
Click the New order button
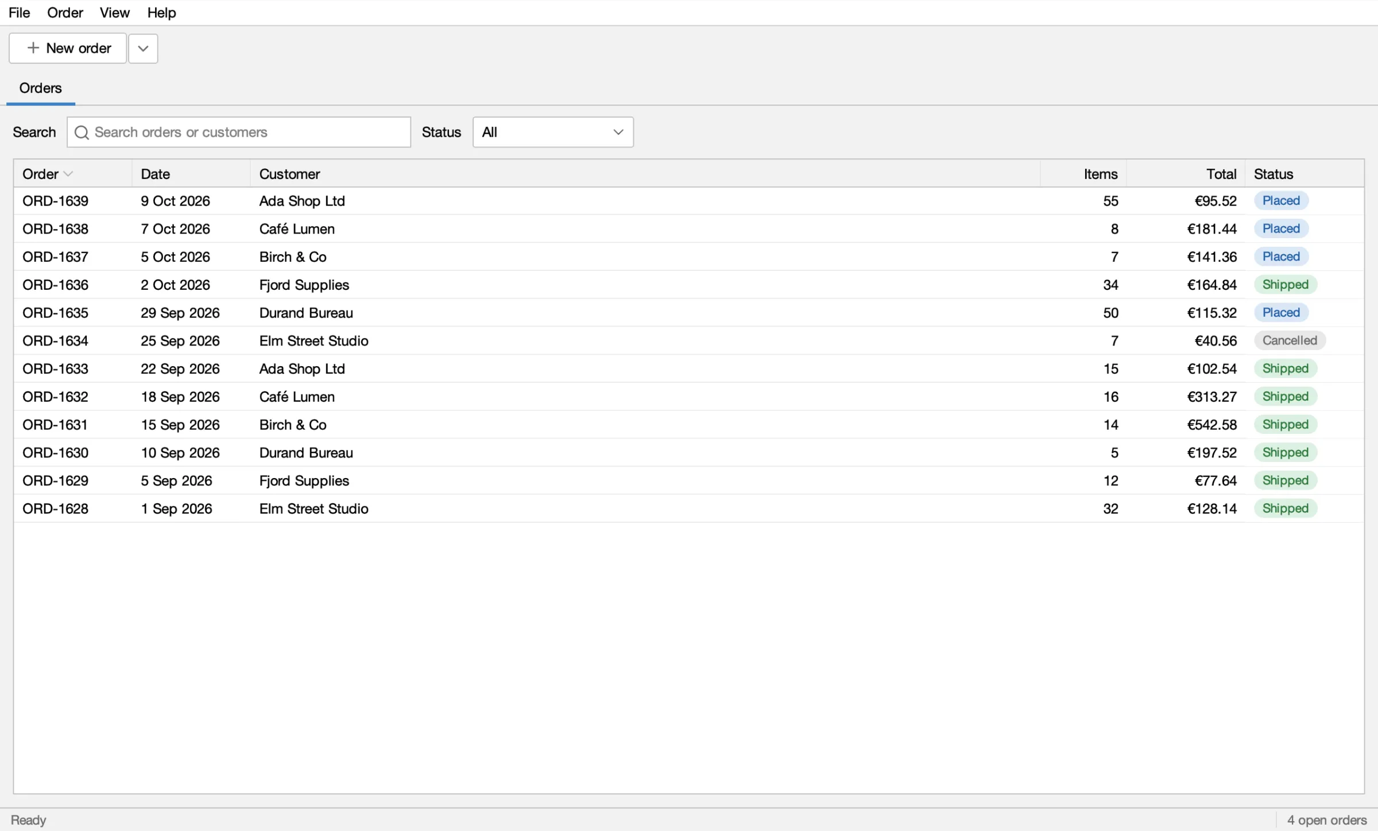tap(68, 48)
